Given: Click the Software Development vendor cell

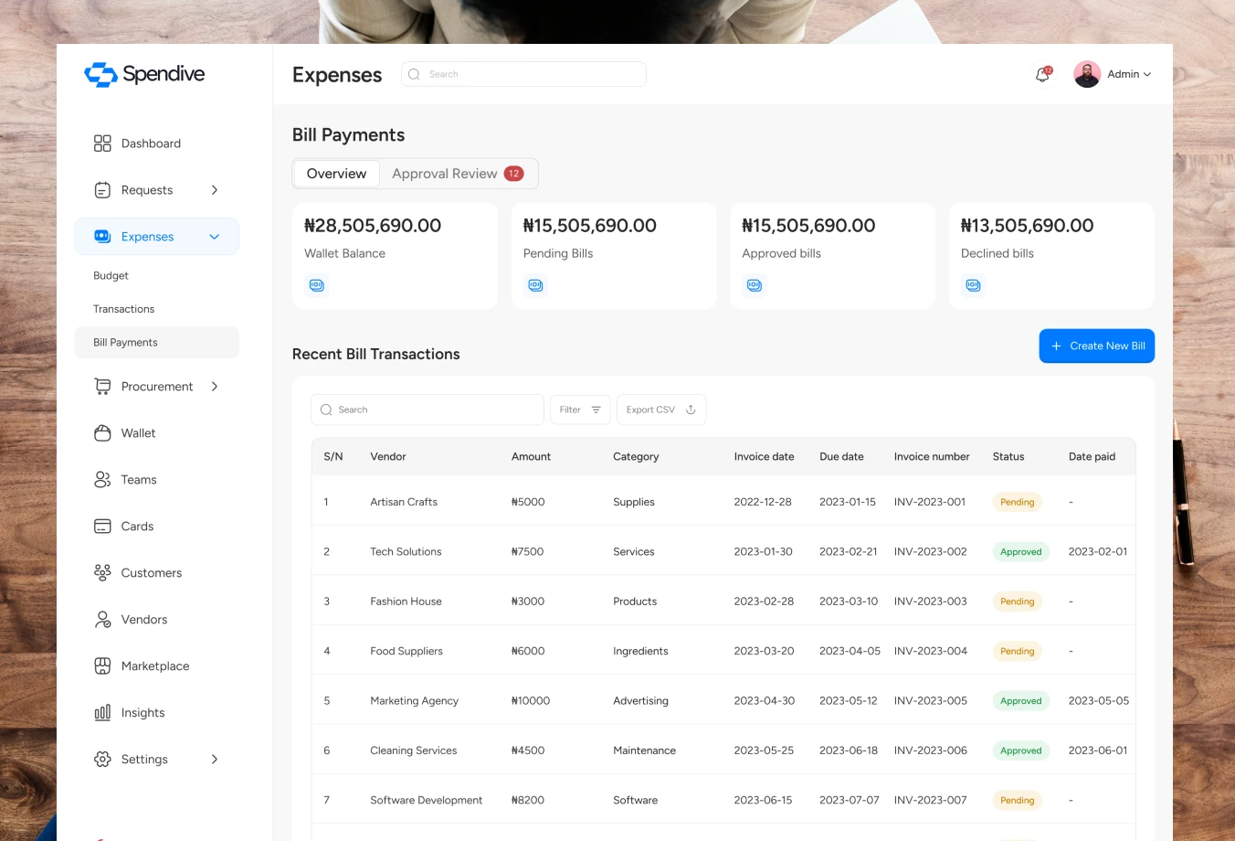Looking at the screenshot, I should [427, 800].
